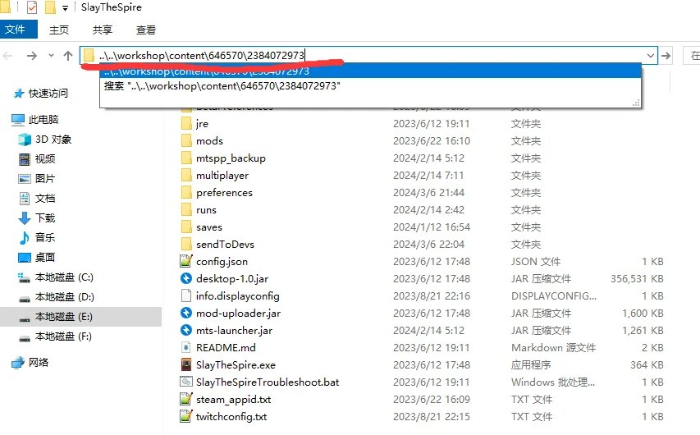Click the go-to arrow beside address bar

pyautogui.click(x=666, y=56)
